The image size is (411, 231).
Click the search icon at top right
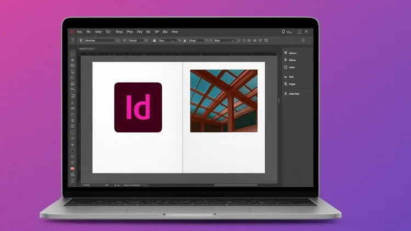283,32
